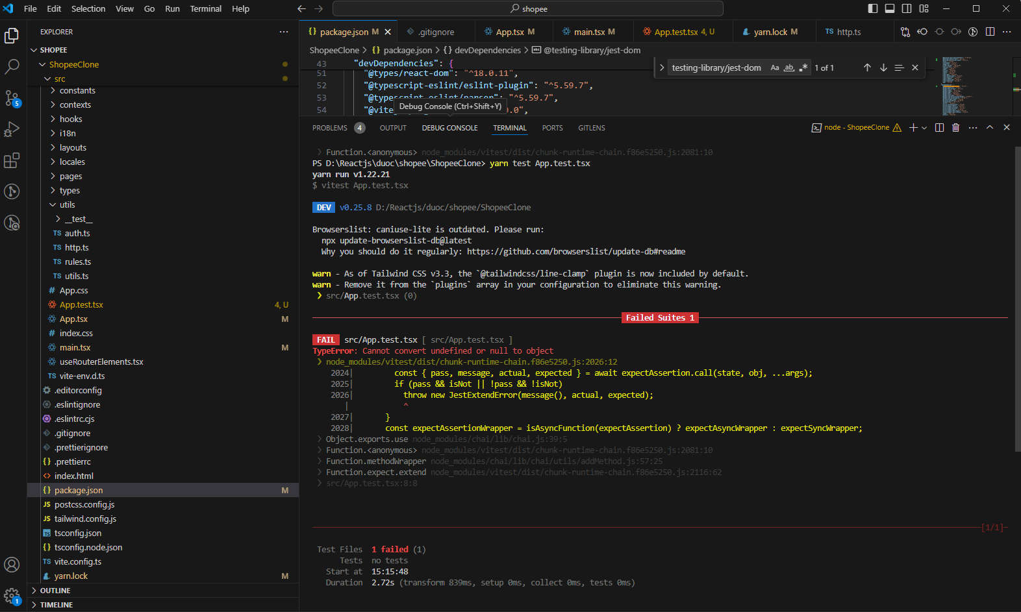Toggle Use Regular Expression in find widget
This screenshot has width=1021, height=612.
[x=803, y=67]
